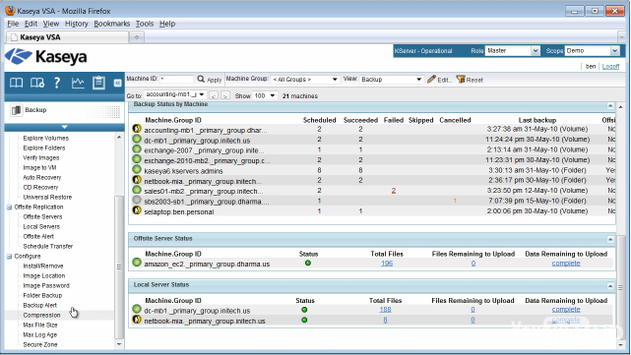Collapse the Offsite Server Status panel
This screenshot has width=631, height=355.
point(610,240)
